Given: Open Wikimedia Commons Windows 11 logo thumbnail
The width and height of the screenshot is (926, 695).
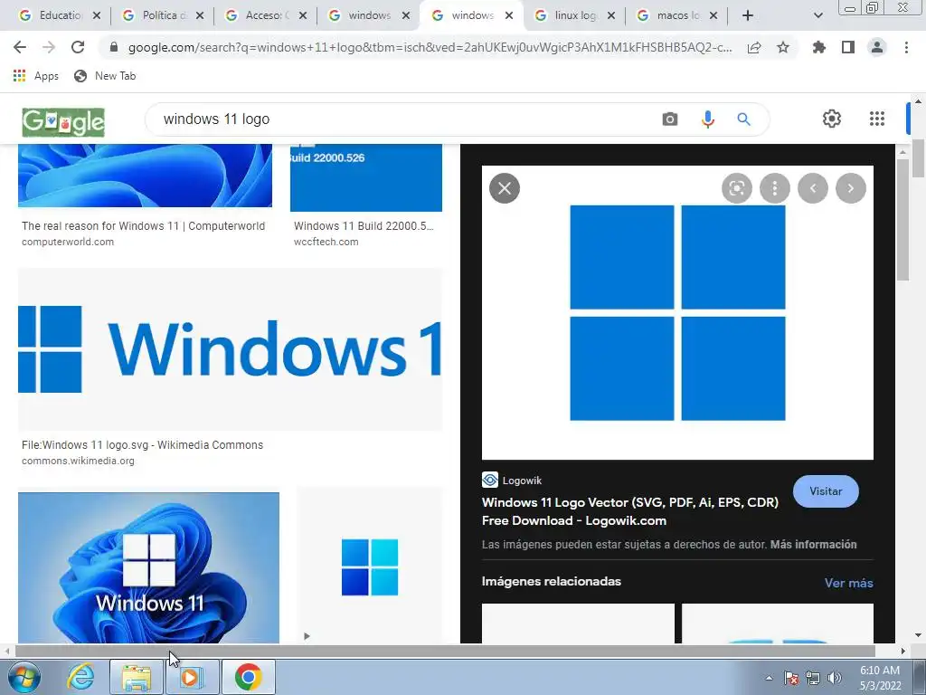Looking at the screenshot, I should coord(230,349).
